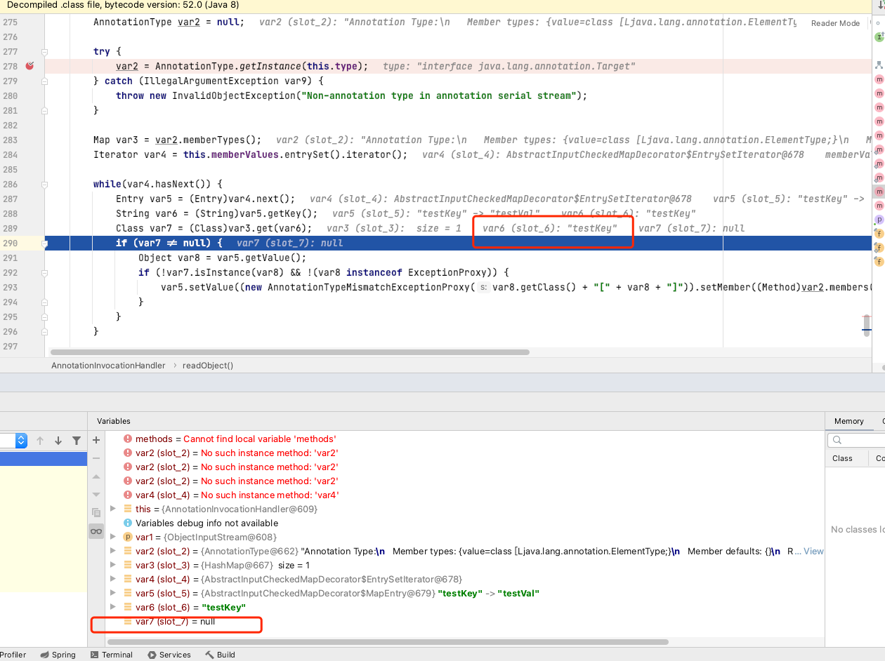
Task: Click the Build hammer icon in bottom bar
Action: tap(209, 655)
